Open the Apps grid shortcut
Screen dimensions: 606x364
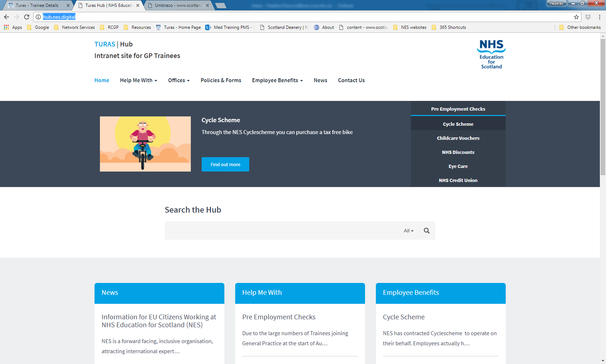pos(13,27)
